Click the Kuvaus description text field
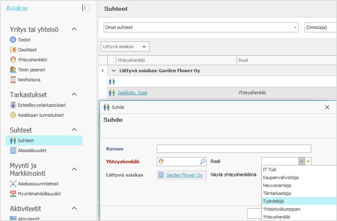Image resolution: width=337 pixels, height=221 pixels. point(234,148)
